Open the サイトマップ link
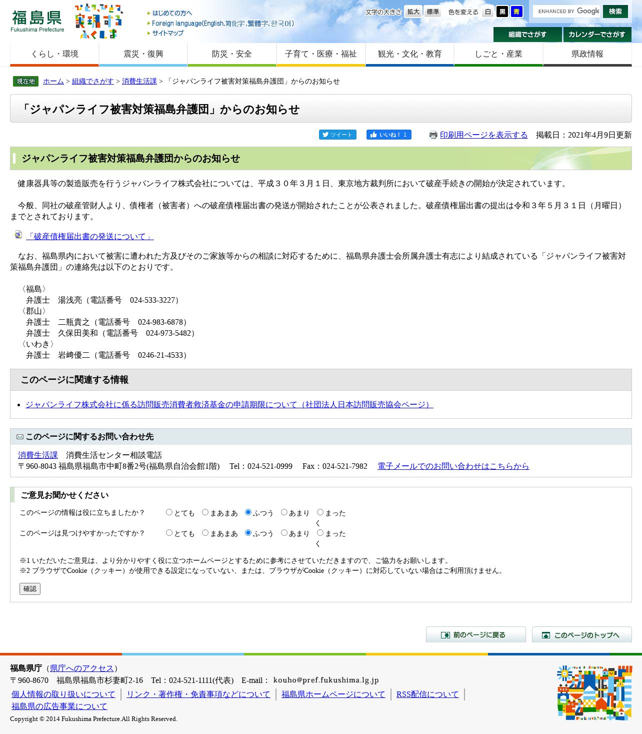 click(168, 33)
